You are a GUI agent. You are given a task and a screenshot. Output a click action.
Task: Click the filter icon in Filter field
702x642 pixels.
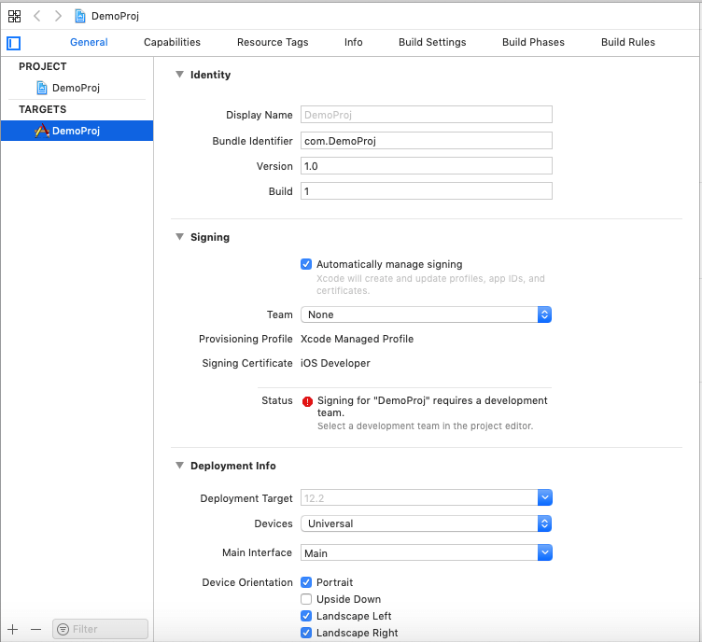63,629
